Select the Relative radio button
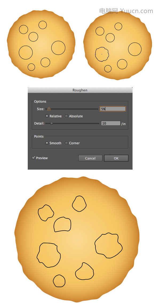160x308 pixels. (47, 116)
